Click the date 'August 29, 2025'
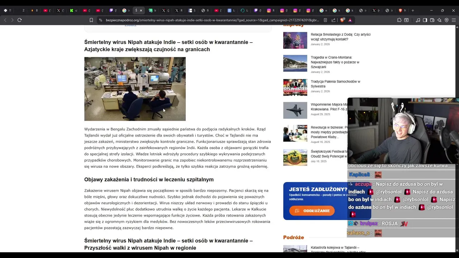Screen dimensions: 459x258 (320, 114)
